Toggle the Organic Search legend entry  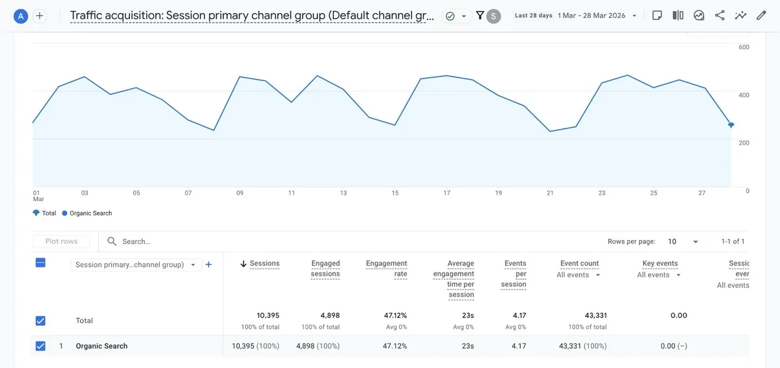click(86, 213)
